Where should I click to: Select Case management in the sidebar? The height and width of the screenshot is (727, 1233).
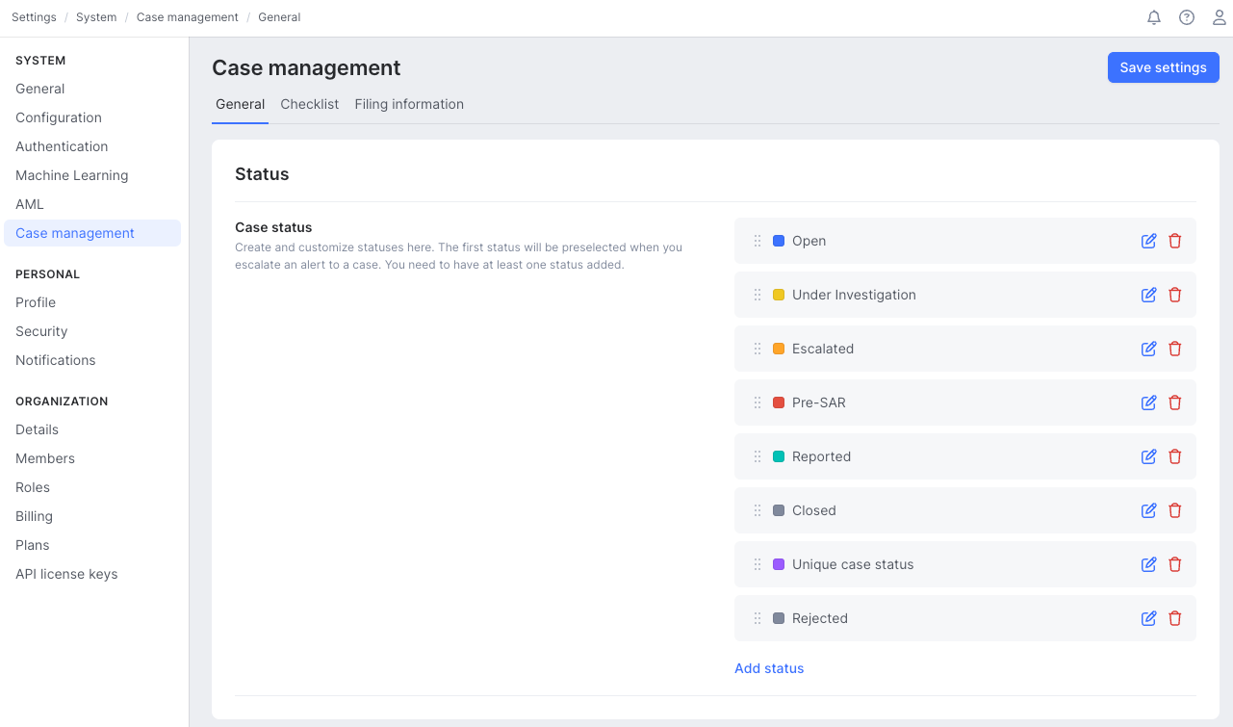(x=92, y=233)
